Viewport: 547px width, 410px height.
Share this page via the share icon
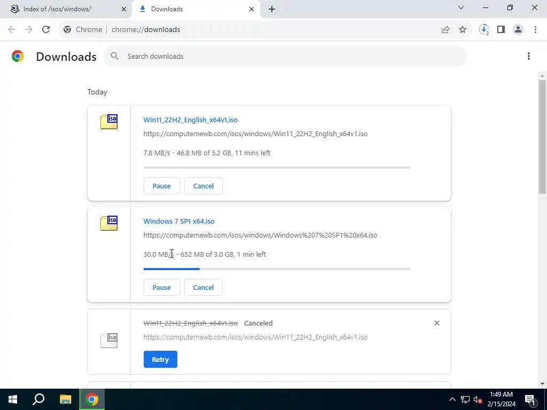click(x=446, y=30)
